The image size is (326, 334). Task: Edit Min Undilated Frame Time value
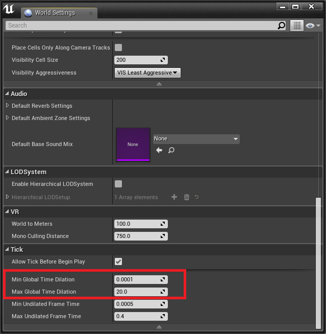coord(141,304)
